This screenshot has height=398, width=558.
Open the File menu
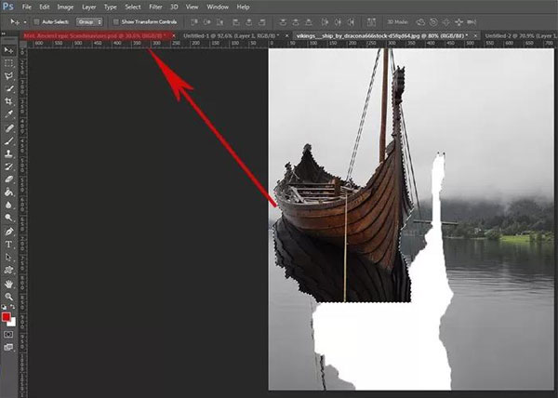coord(27,7)
